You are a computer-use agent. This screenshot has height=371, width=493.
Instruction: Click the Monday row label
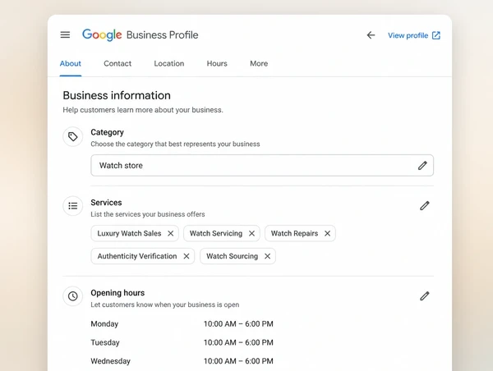pyautogui.click(x=104, y=324)
